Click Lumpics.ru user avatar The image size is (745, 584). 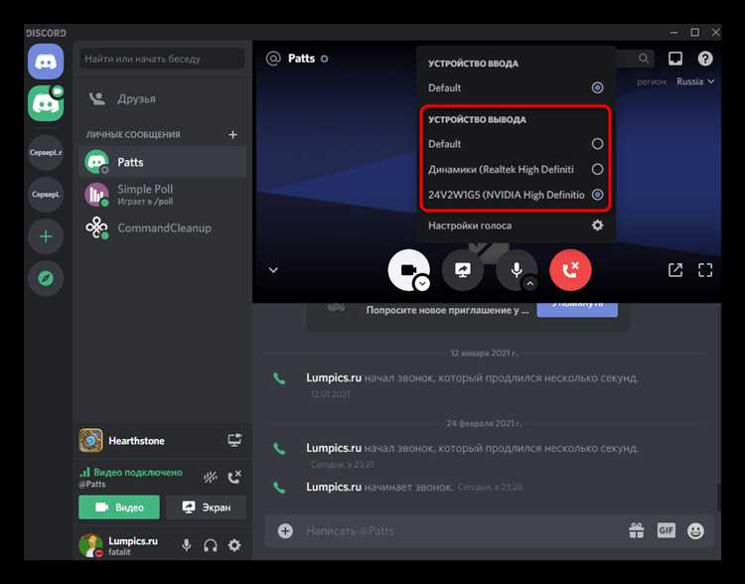90,545
